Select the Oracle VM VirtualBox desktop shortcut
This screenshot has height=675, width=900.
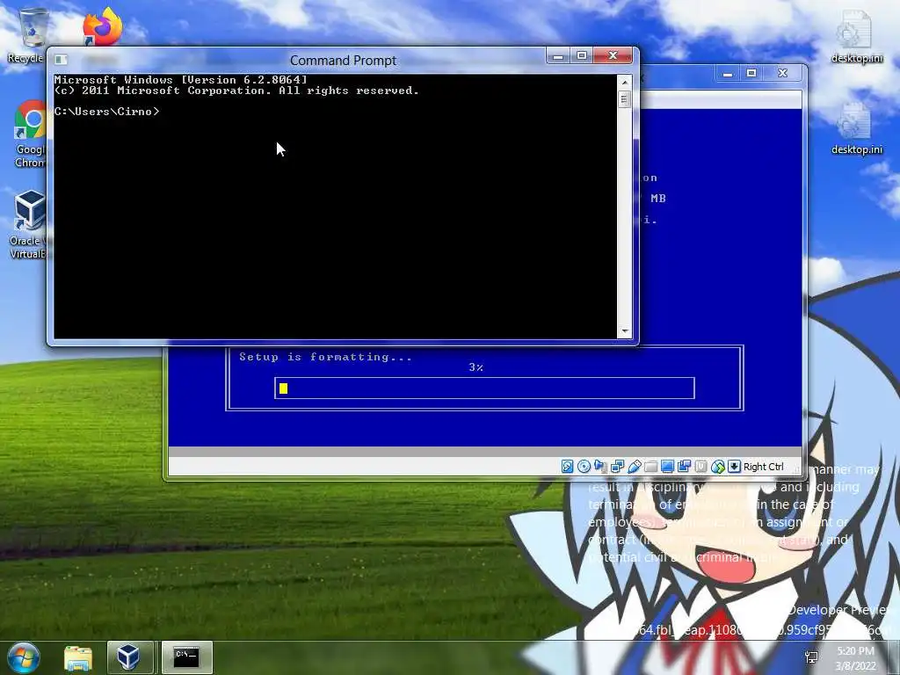(x=29, y=225)
